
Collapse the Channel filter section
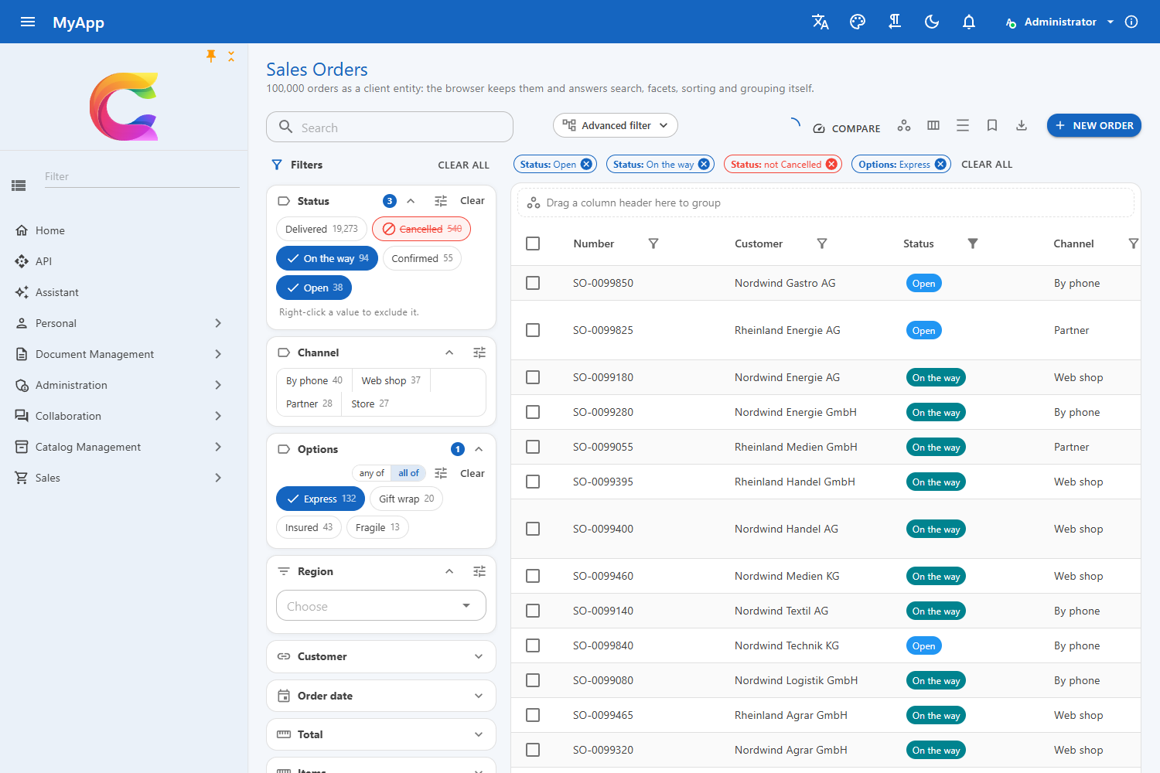[x=449, y=352]
